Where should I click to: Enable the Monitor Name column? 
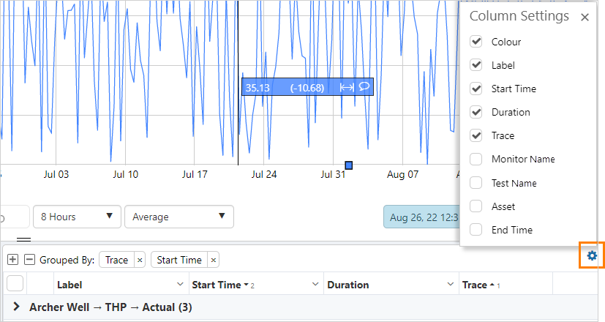476,159
